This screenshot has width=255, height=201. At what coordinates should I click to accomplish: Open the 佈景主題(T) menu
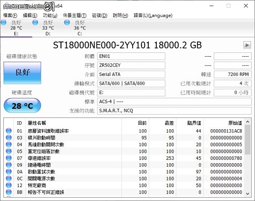74,16
